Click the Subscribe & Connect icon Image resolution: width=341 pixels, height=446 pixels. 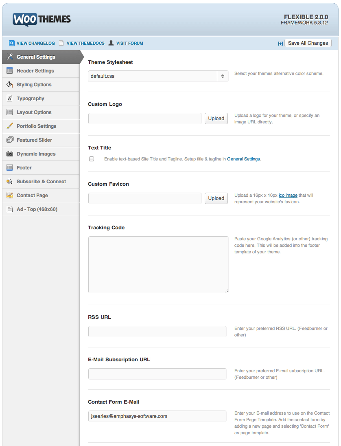(x=10, y=182)
